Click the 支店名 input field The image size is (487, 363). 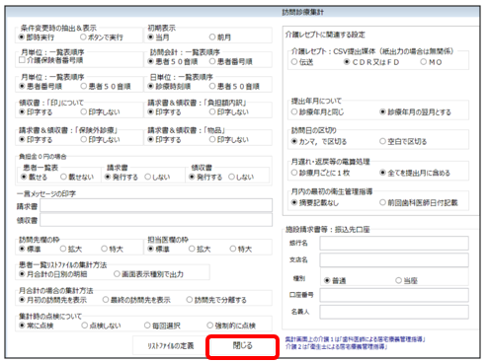pyautogui.click(x=394, y=260)
